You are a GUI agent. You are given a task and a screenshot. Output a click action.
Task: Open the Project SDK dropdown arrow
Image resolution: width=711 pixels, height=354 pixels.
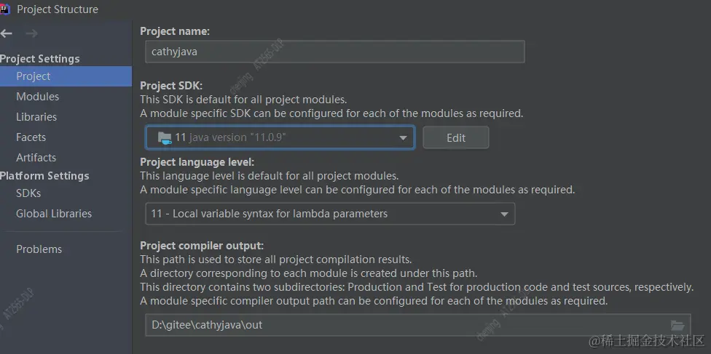point(403,137)
